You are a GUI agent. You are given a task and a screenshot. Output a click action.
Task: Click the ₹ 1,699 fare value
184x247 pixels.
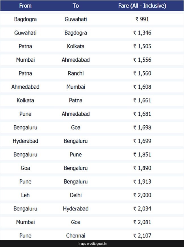coord(142,141)
